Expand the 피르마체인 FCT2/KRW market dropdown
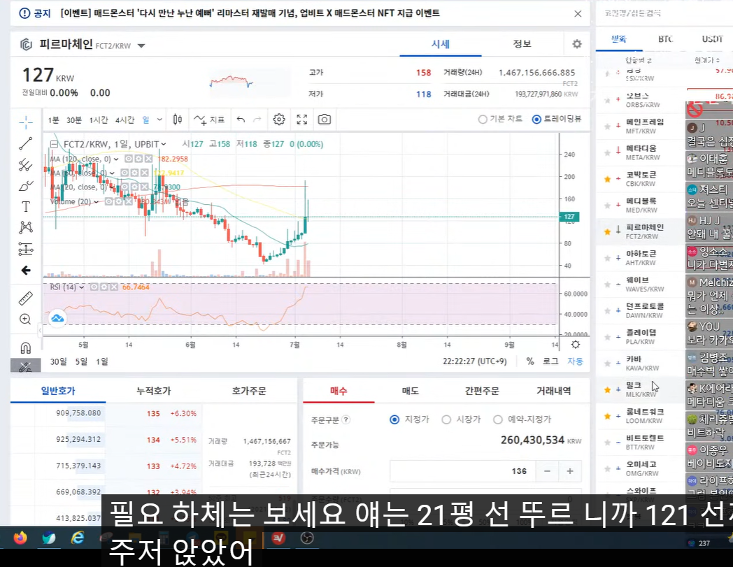 point(141,46)
